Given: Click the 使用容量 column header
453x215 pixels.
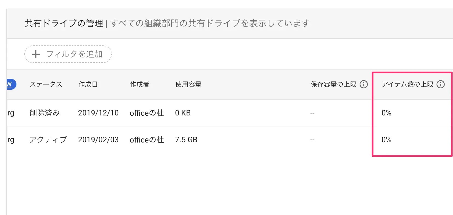Looking at the screenshot, I should coord(188,84).
